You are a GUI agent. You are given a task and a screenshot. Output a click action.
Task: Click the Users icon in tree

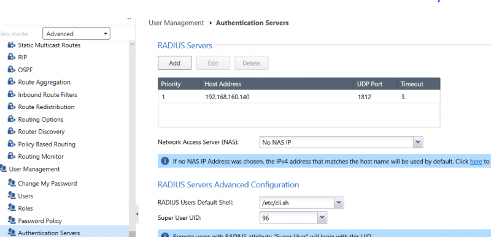click(x=12, y=196)
